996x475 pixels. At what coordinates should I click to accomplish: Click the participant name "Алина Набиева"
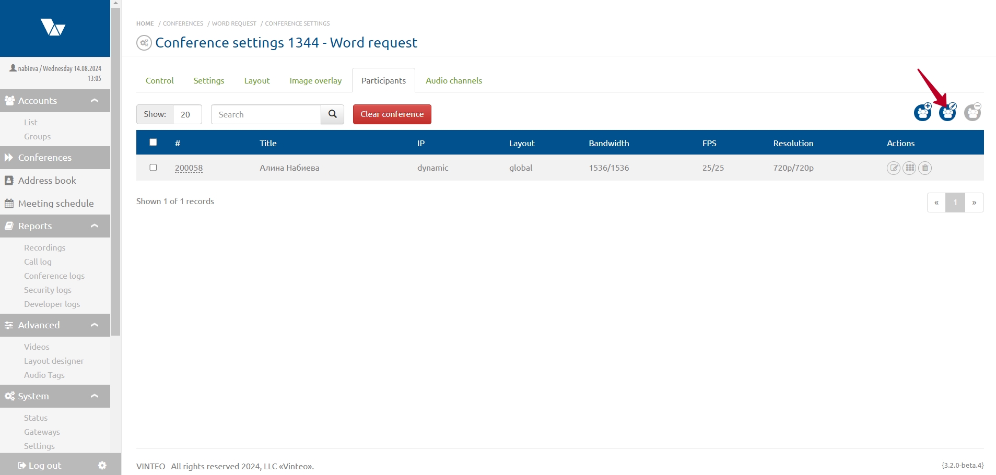point(289,168)
